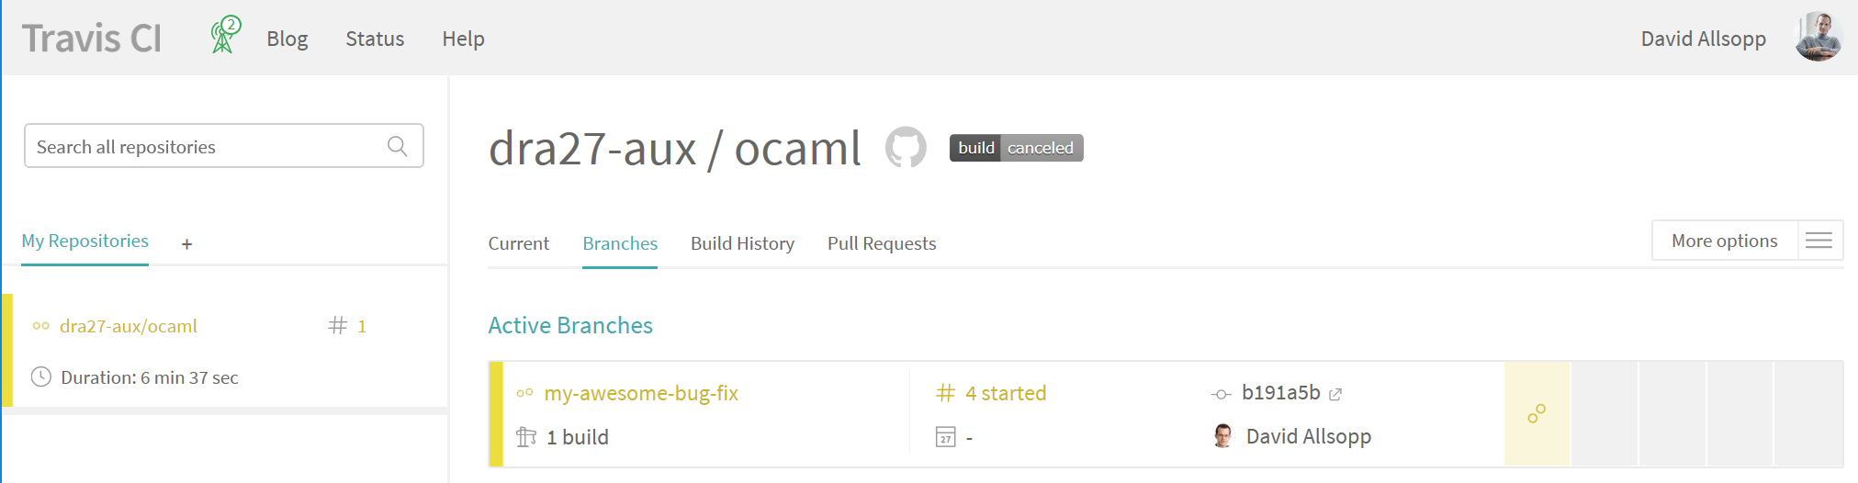Open the GitHub repository icon link
The image size is (1858, 483).
[906, 148]
